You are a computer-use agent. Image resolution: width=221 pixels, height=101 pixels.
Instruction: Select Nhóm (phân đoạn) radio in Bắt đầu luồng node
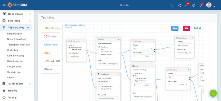pos(69,48)
